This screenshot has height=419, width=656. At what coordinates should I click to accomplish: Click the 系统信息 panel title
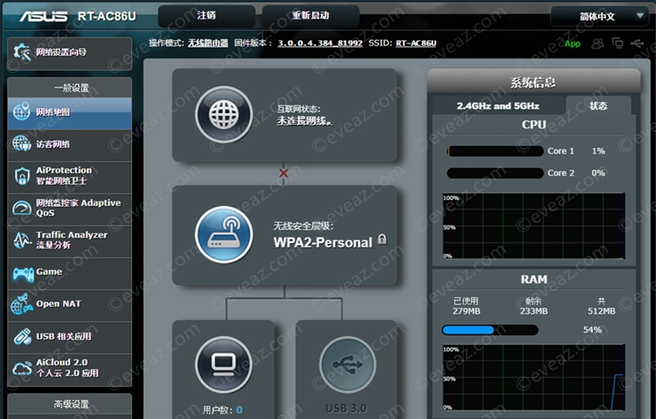click(533, 82)
